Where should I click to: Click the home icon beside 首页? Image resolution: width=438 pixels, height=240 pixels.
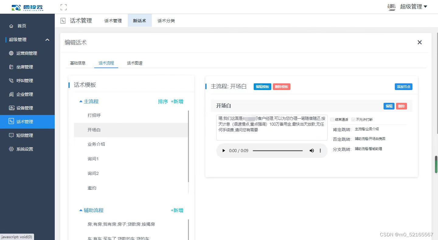pyautogui.click(x=12, y=26)
